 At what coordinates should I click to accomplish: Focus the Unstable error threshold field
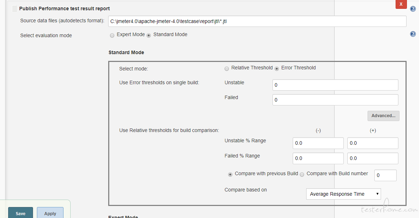click(335, 85)
